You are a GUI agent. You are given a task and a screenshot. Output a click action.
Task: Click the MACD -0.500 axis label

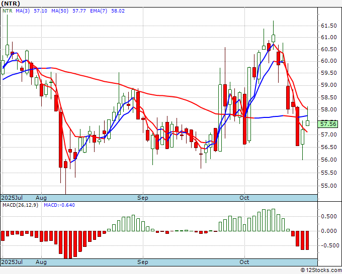tap(330, 245)
